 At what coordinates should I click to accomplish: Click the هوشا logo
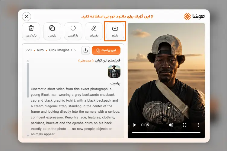[194, 17]
